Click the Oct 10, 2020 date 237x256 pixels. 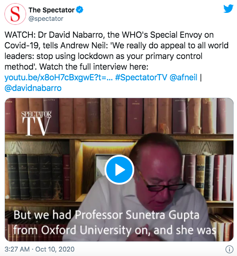coord(55,249)
